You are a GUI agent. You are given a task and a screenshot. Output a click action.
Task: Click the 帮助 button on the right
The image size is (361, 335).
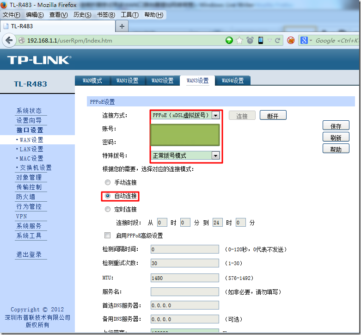(x=336, y=149)
